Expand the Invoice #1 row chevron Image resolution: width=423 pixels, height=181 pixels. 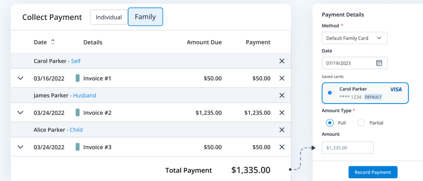click(x=21, y=78)
